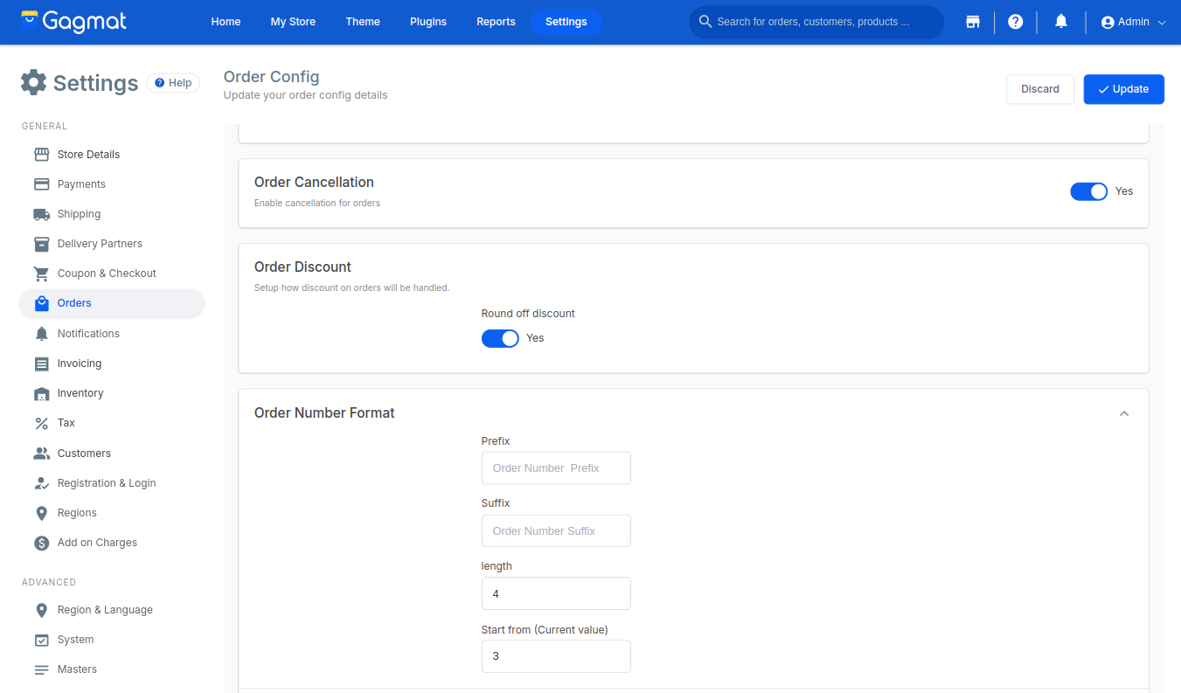Open the storefront icon in header
Viewport: 1181px width, 693px height.
(x=973, y=22)
